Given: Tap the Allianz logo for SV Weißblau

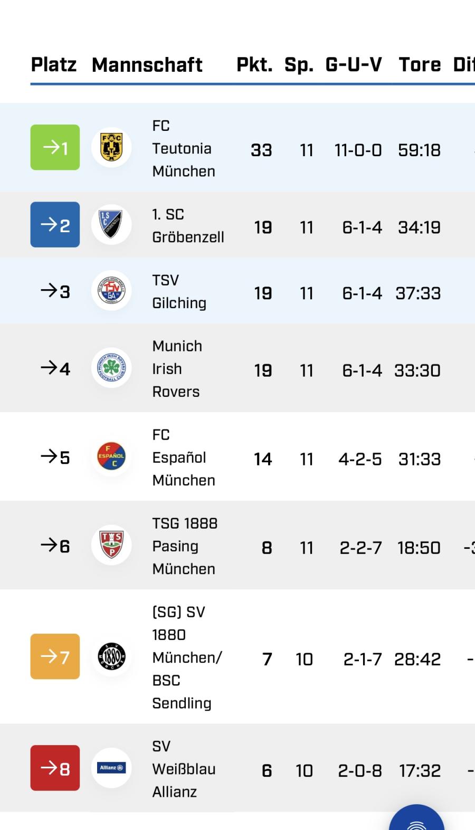Looking at the screenshot, I should (x=111, y=768).
